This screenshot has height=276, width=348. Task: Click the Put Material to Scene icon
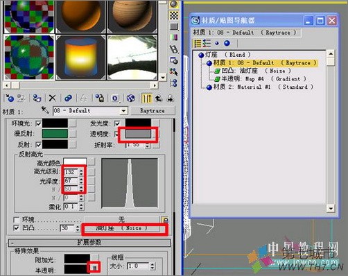(21, 98)
